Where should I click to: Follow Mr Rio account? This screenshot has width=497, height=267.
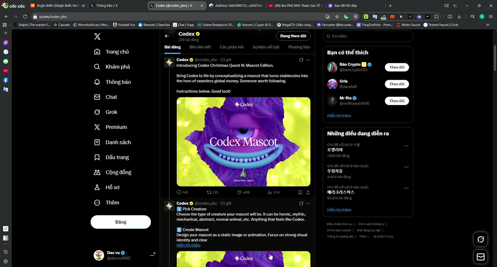coord(397,101)
